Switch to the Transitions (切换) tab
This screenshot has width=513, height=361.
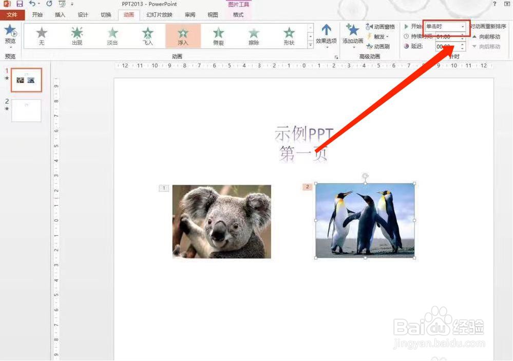[106, 15]
